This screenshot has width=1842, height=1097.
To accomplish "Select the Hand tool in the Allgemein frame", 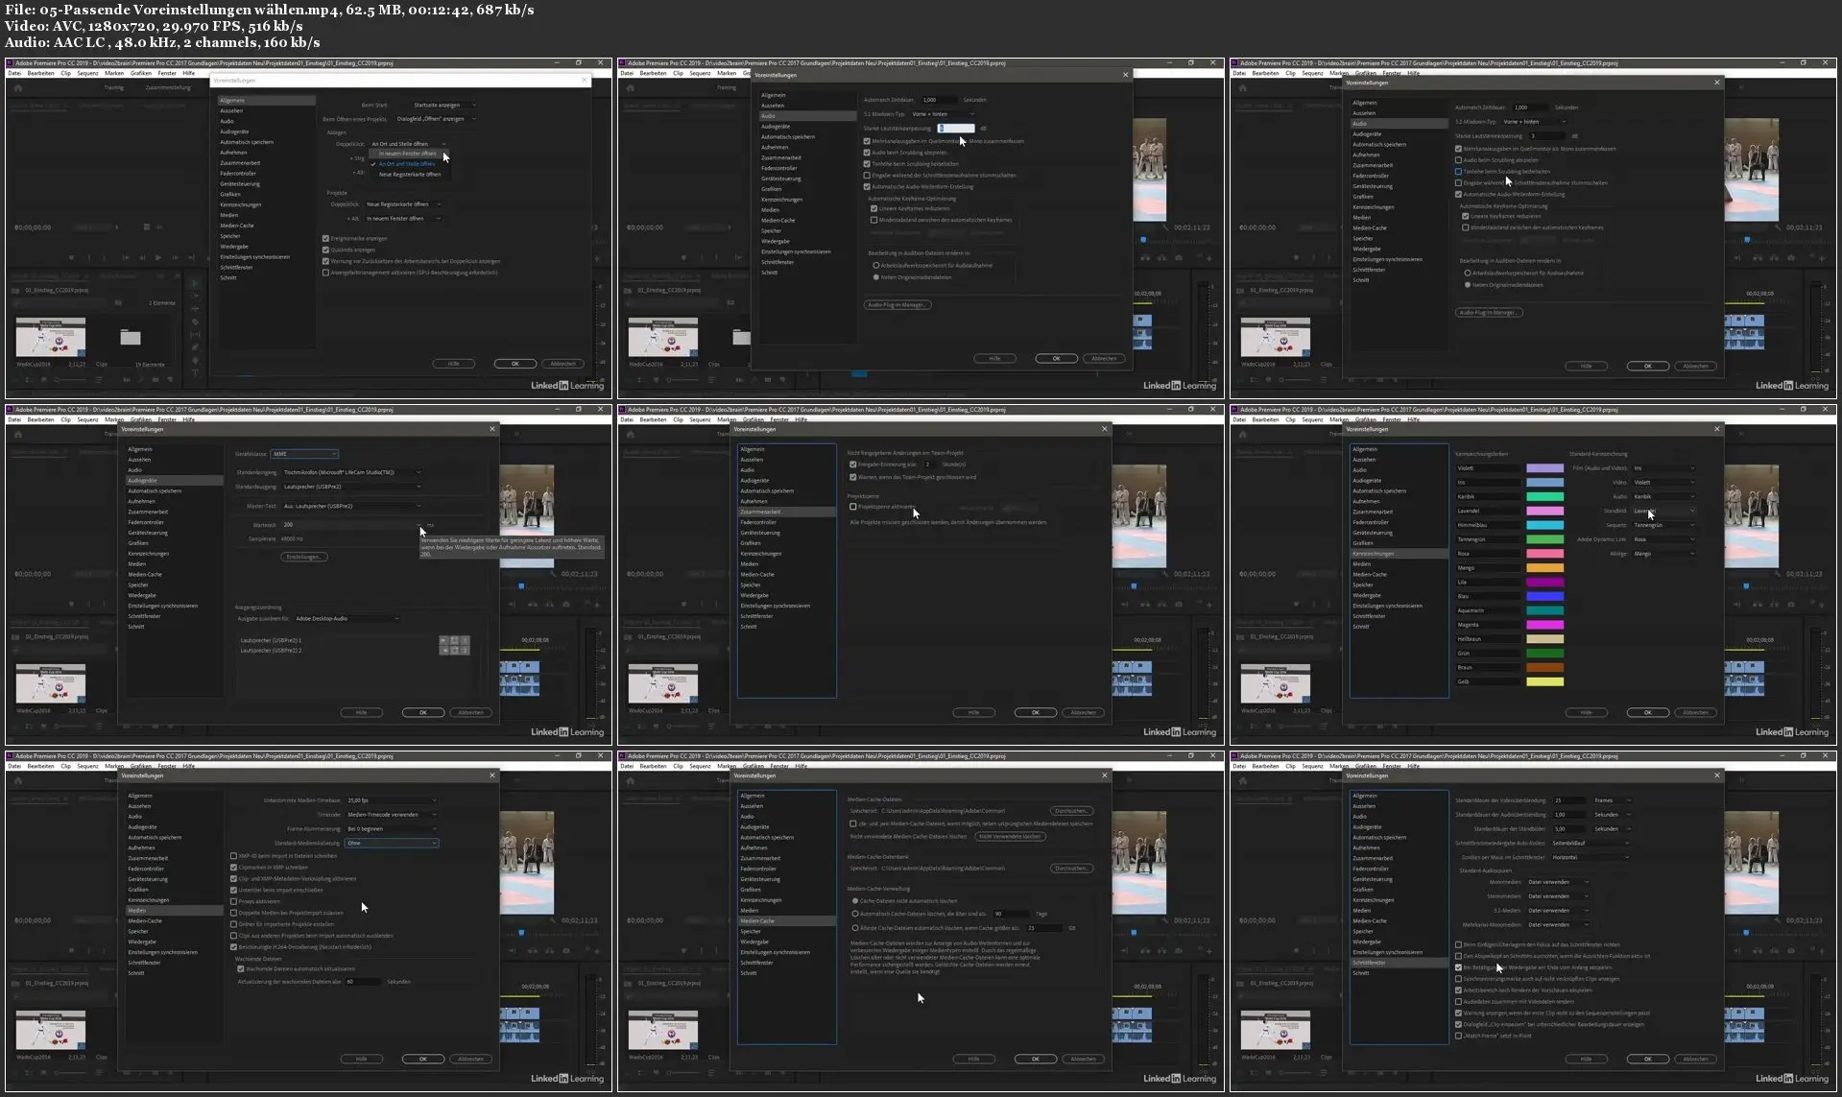I will tap(196, 360).
